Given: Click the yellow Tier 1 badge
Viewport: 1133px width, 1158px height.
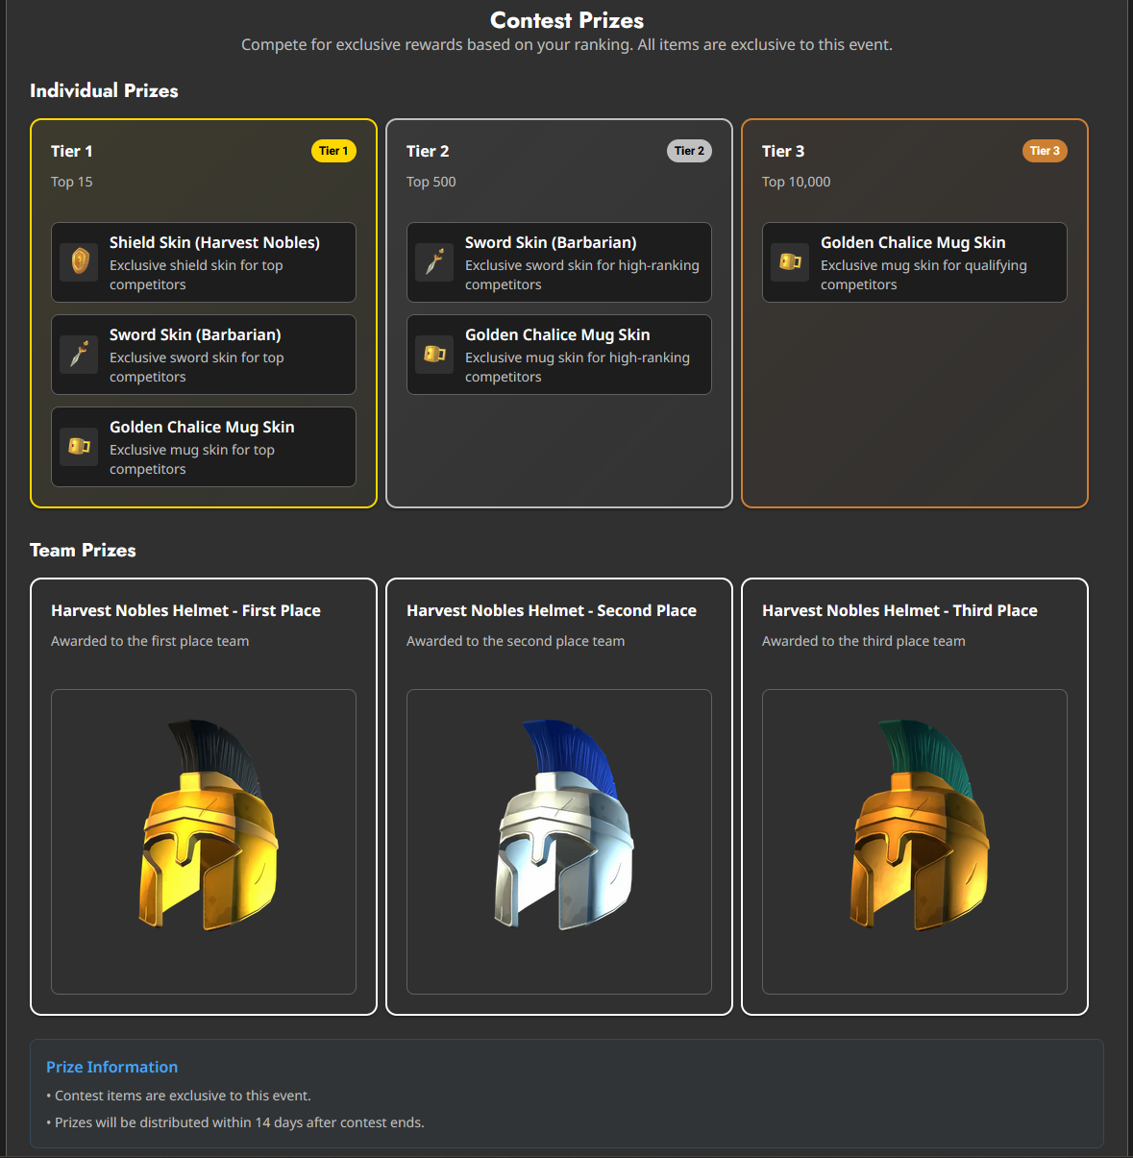Looking at the screenshot, I should 333,151.
